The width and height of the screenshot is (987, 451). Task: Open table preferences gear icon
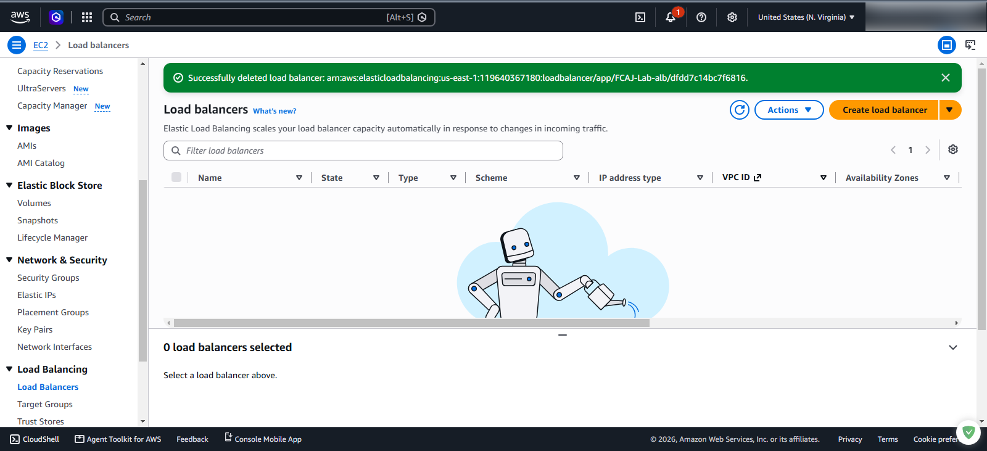[953, 150]
